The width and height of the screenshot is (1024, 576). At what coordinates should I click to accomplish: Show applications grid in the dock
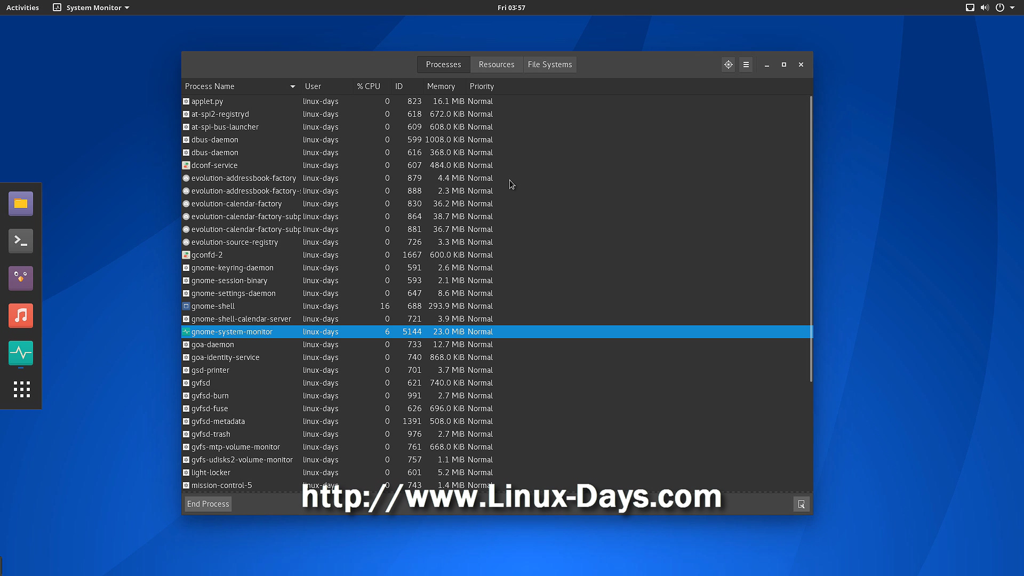pyautogui.click(x=21, y=389)
